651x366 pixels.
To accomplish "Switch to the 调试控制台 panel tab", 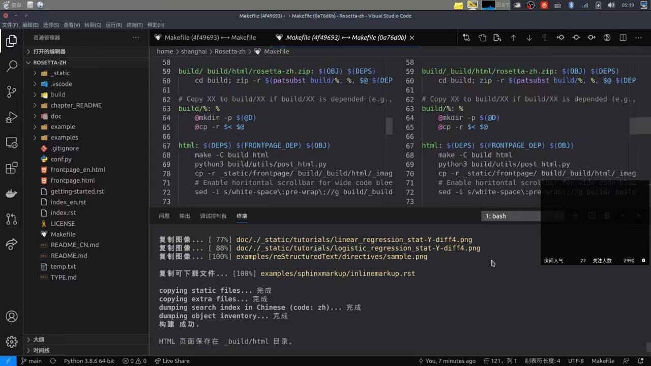I will point(213,216).
